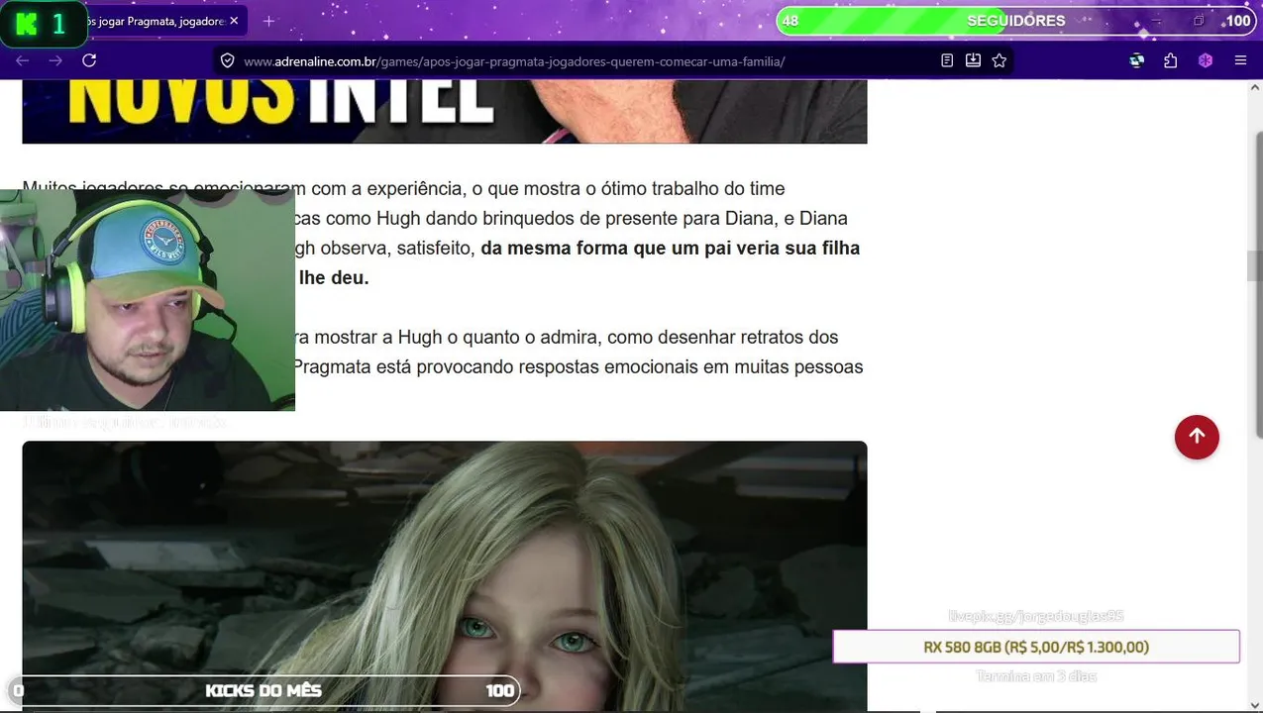Click the green SEGUIDORES progress bar
The width and height of the screenshot is (1263, 713).
1016,21
